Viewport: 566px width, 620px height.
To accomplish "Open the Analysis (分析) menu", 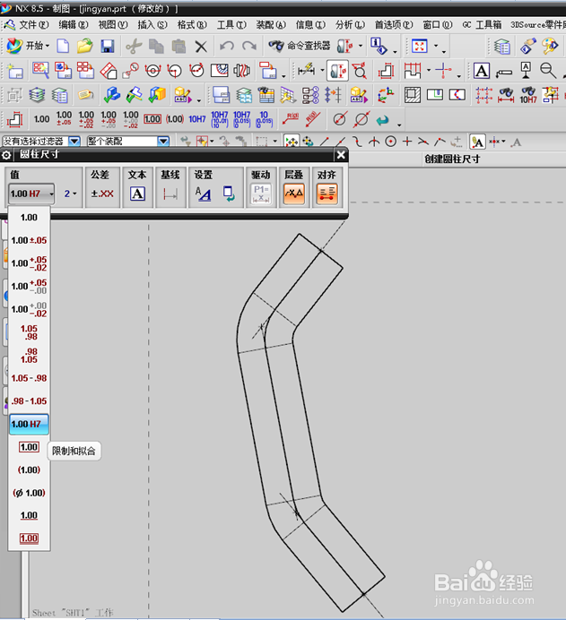I will pos(350,24).
